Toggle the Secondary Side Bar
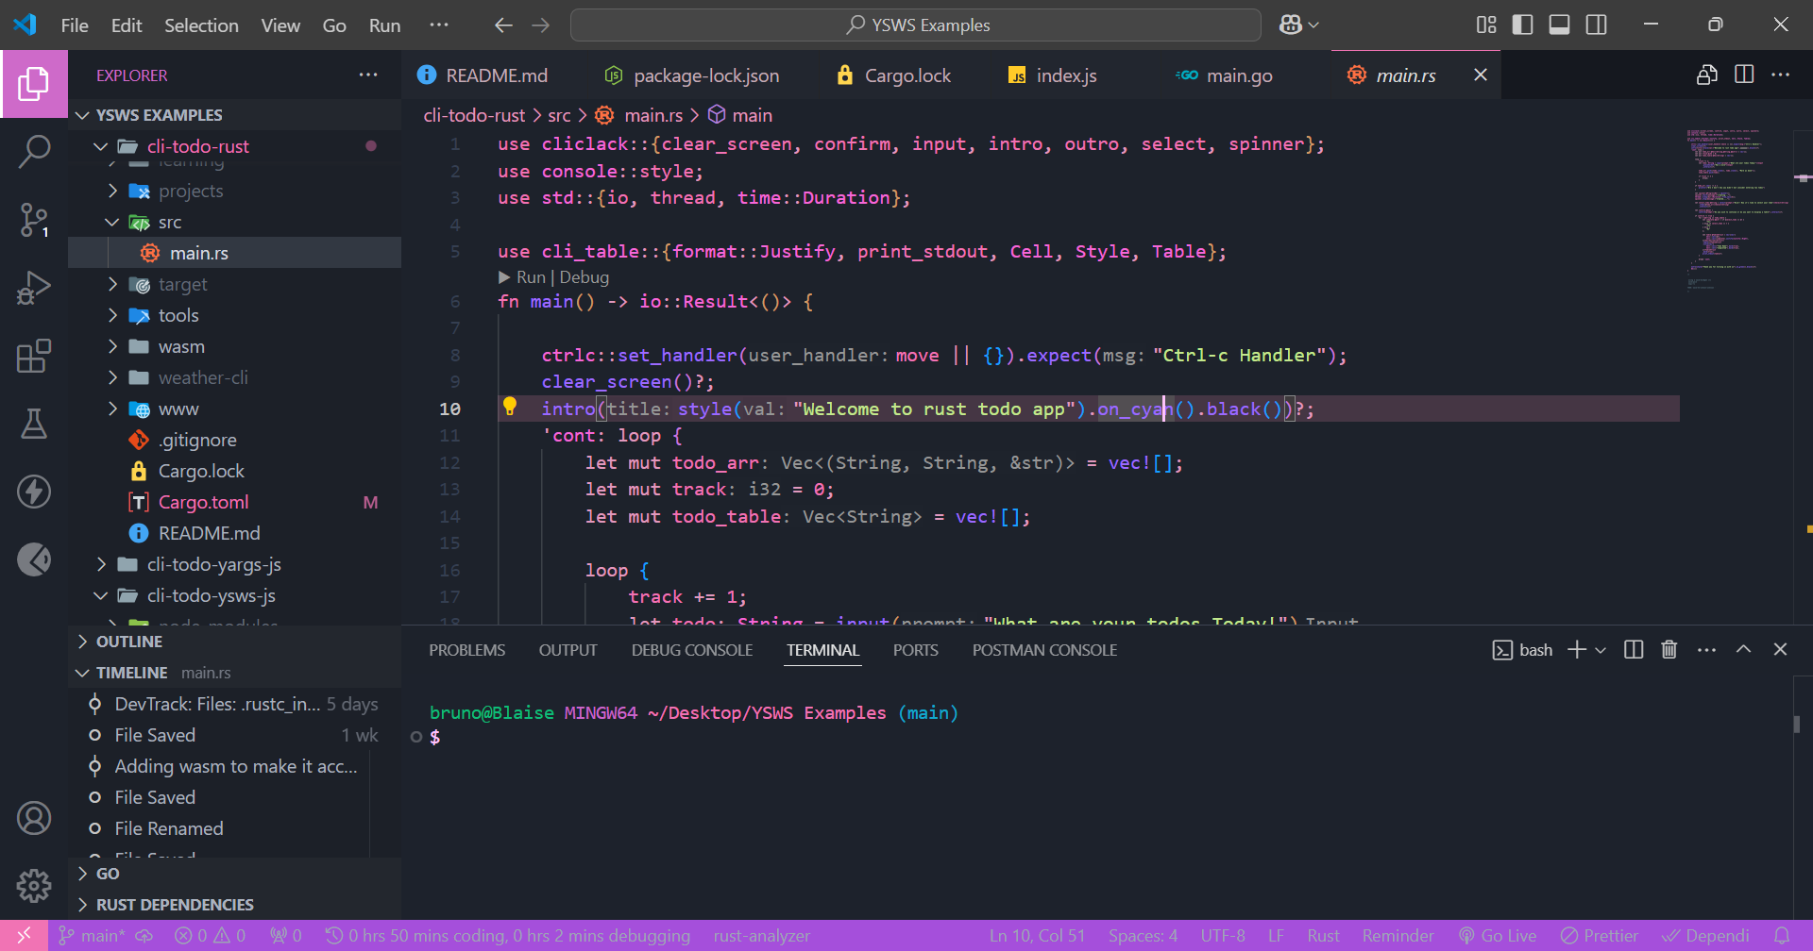1813x951 pixels. 1596,25
